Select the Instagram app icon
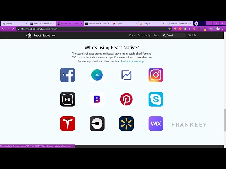226x169 pixels. [x=156, y=75]
